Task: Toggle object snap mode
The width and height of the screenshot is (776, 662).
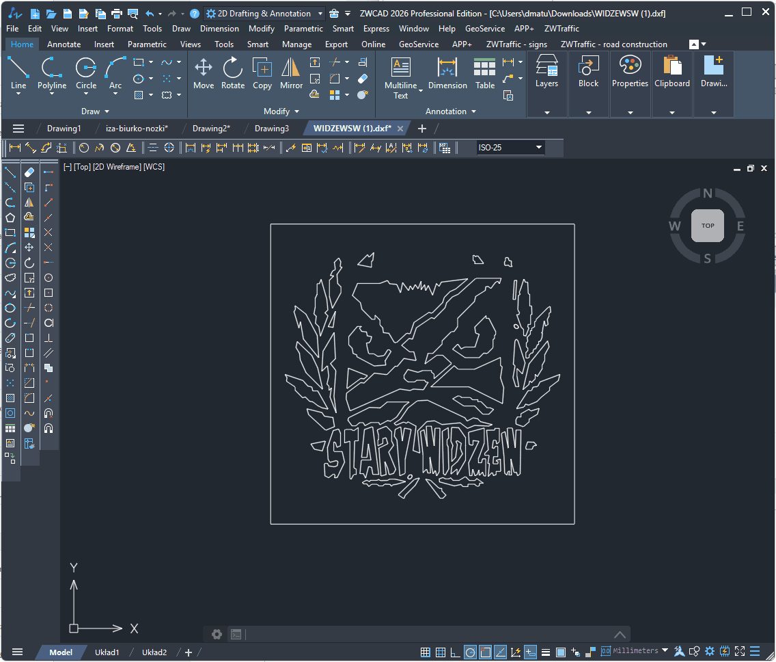Action: 486,651
